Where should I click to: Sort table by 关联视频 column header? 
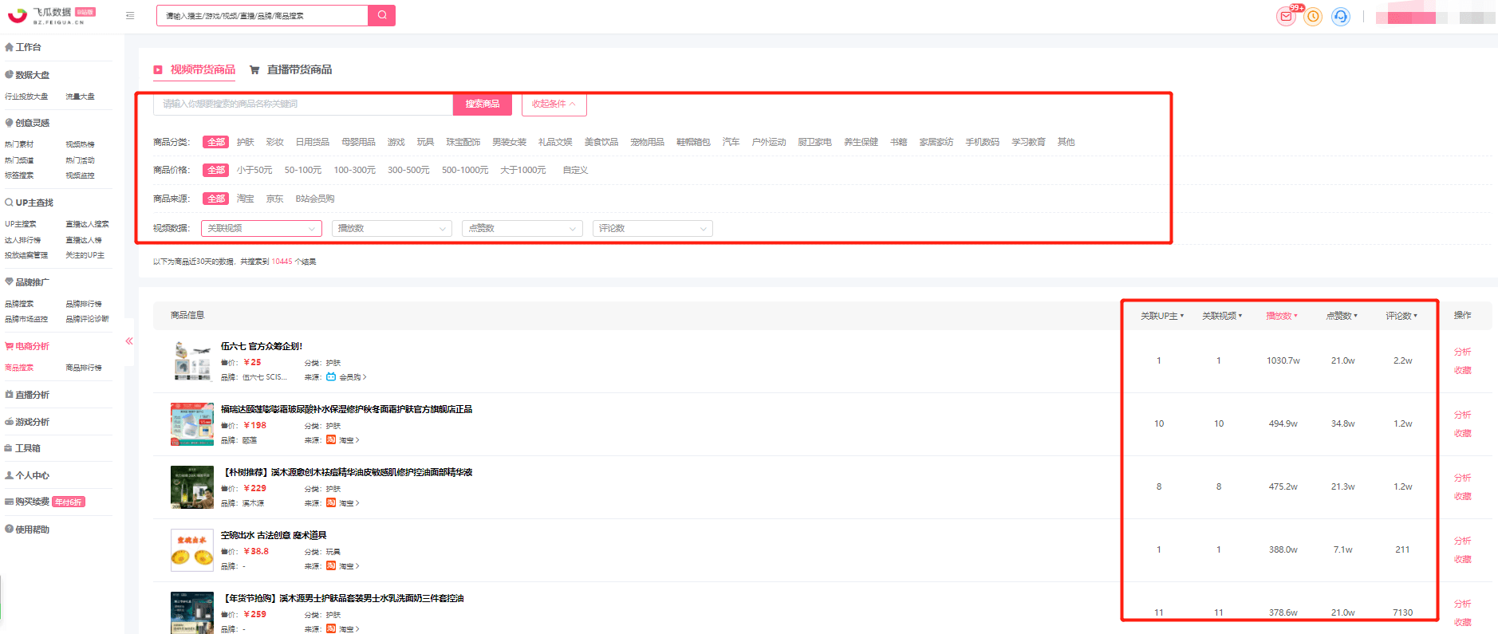(1222, 316)
